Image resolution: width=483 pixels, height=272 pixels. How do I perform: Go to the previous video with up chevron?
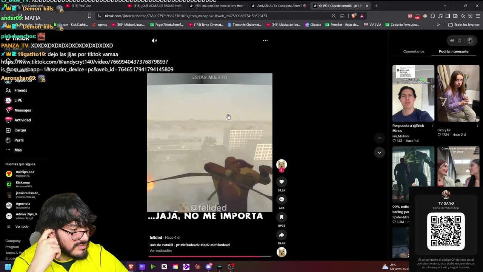point(379,138)
